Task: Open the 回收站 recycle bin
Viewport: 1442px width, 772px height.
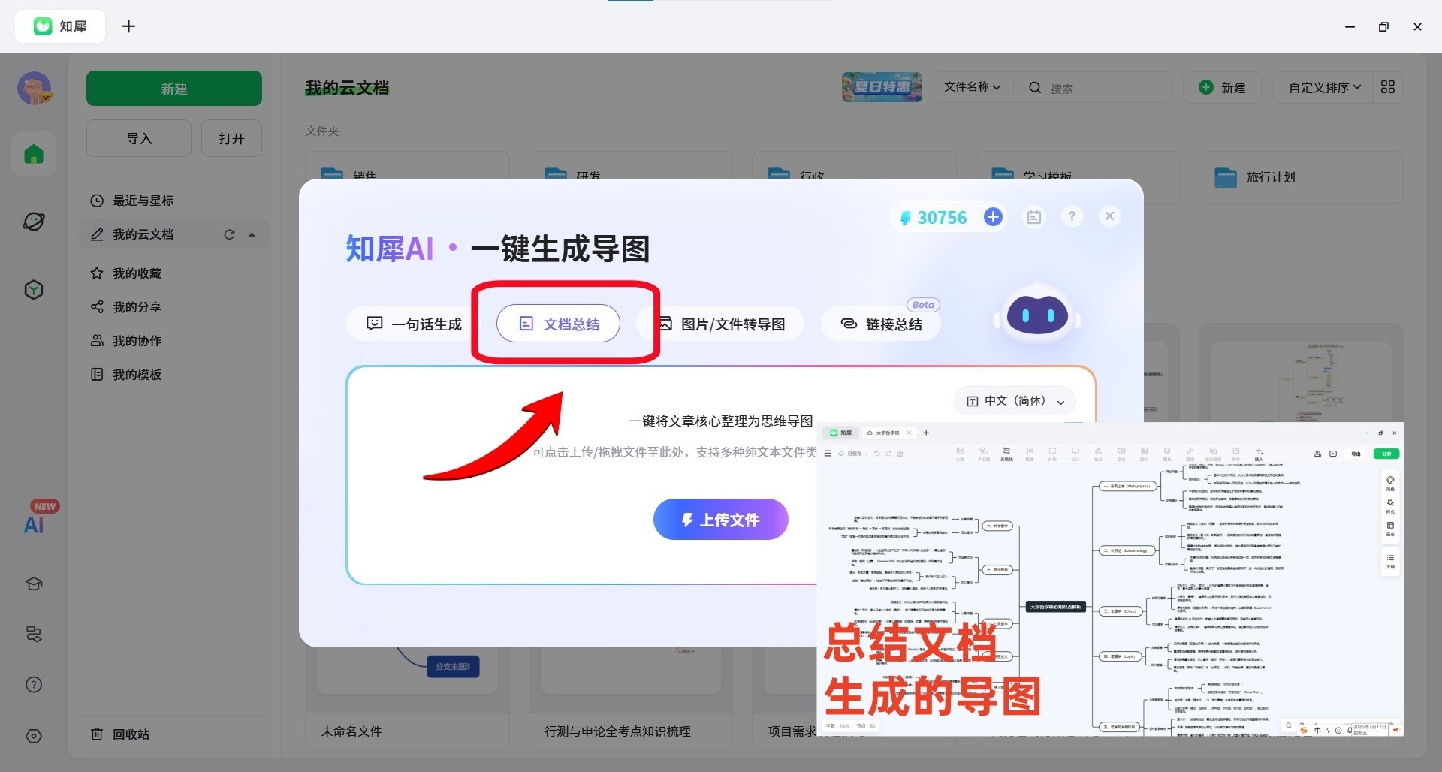Action: [174, 734]
